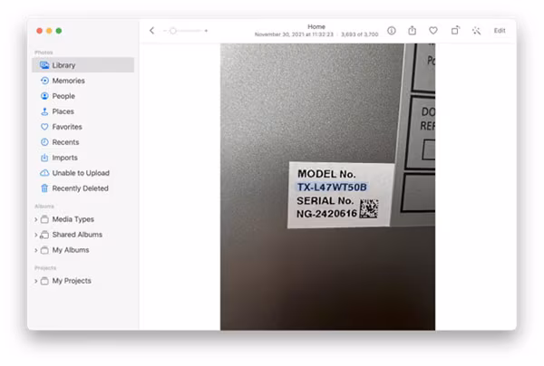Viewport: 544px width, 366px height.
Task: Expand the Media Types chevron
Action: tap(35, 219)
